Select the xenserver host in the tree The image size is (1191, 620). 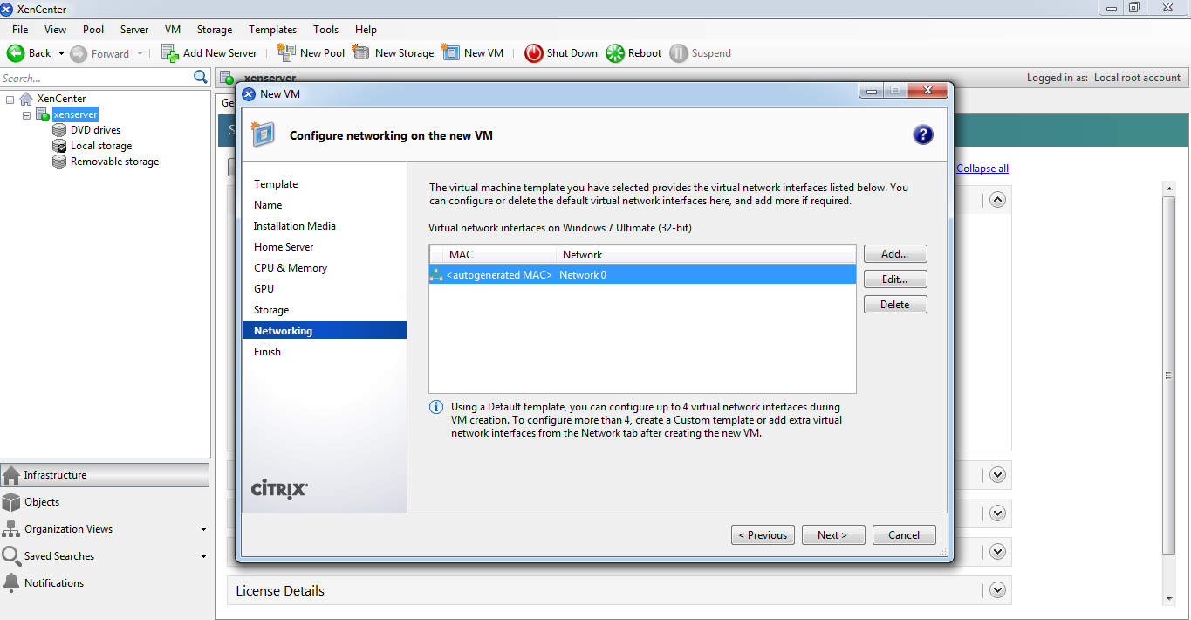[75, 114]
